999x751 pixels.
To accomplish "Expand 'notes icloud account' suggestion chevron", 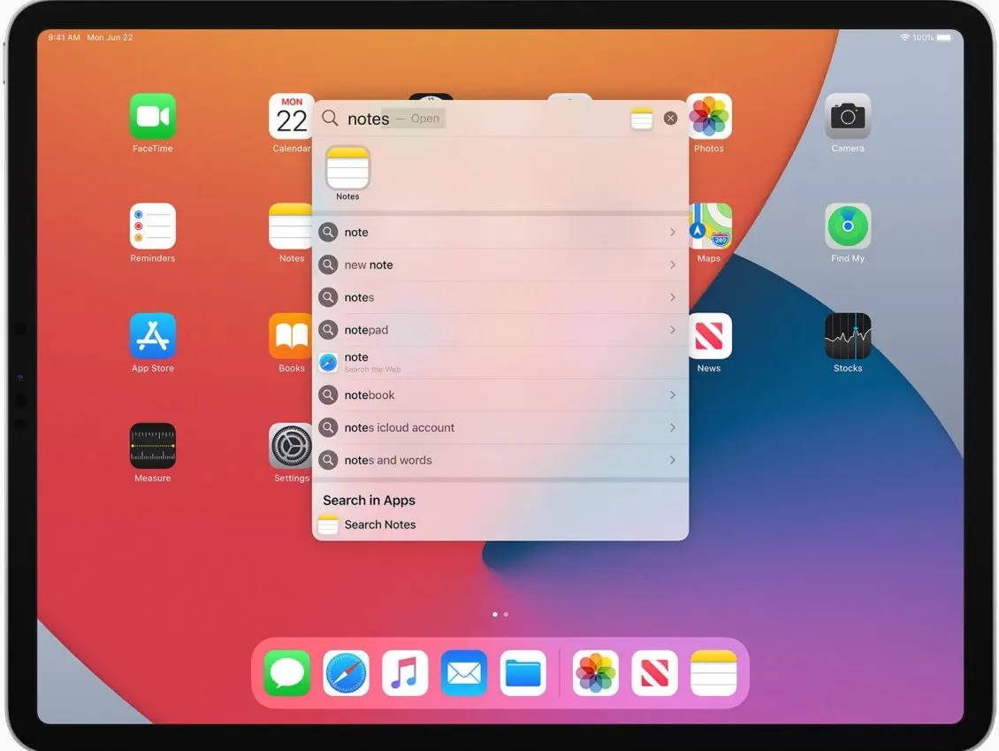I will [x=673, y=427].
